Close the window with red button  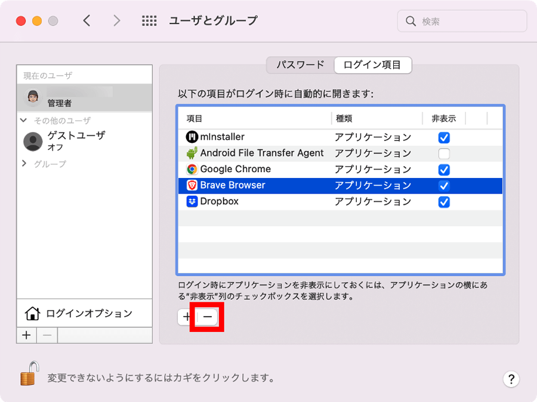[x=21, y=21]
